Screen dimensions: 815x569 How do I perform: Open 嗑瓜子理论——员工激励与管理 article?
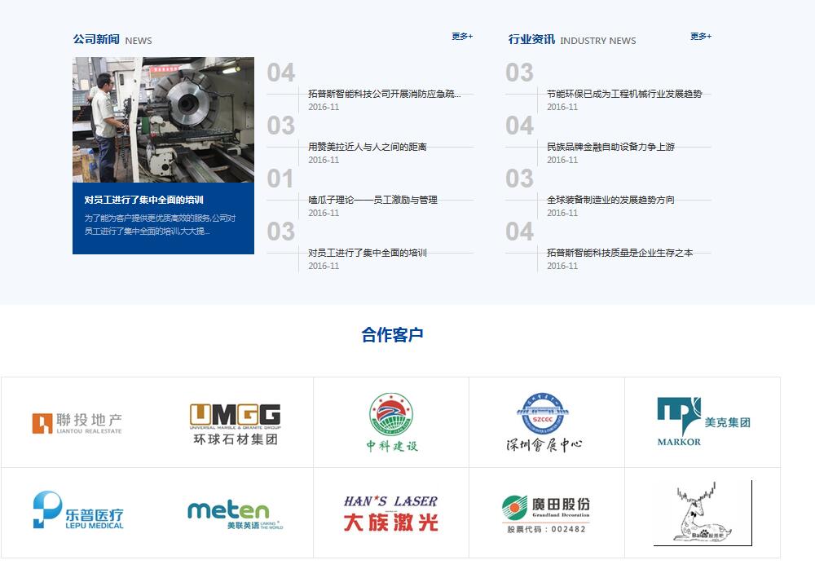click(x=372, y=200)
